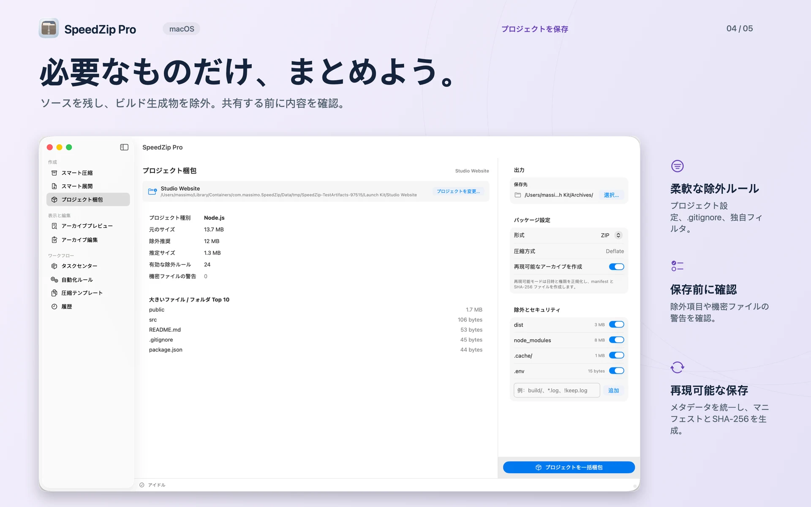This screenshot has width=811, height=507.
Task: Click the プロジェクトを一括梱包 button
Action: click(569, 467)
